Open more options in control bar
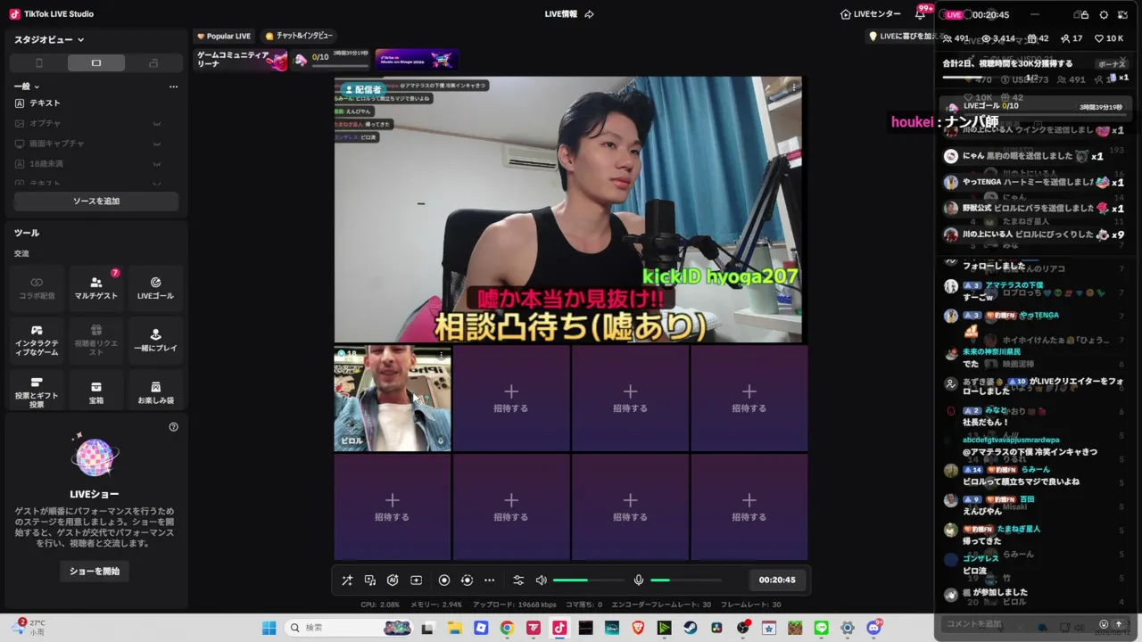 coord(489,580)
